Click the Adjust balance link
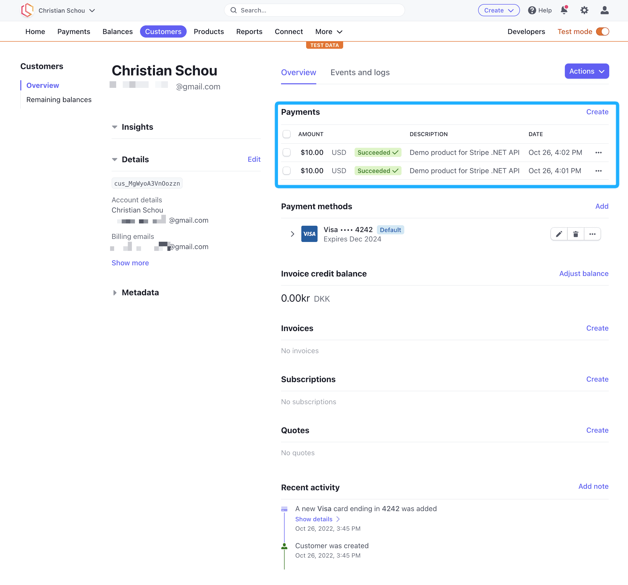The image size is (628, 585). pyautogui.click(x=584, y=273)
